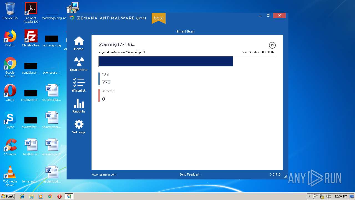Viewport: 355px width, 200px height.
Task: Select the FileZilla Client shortcut
Action: 31,38
